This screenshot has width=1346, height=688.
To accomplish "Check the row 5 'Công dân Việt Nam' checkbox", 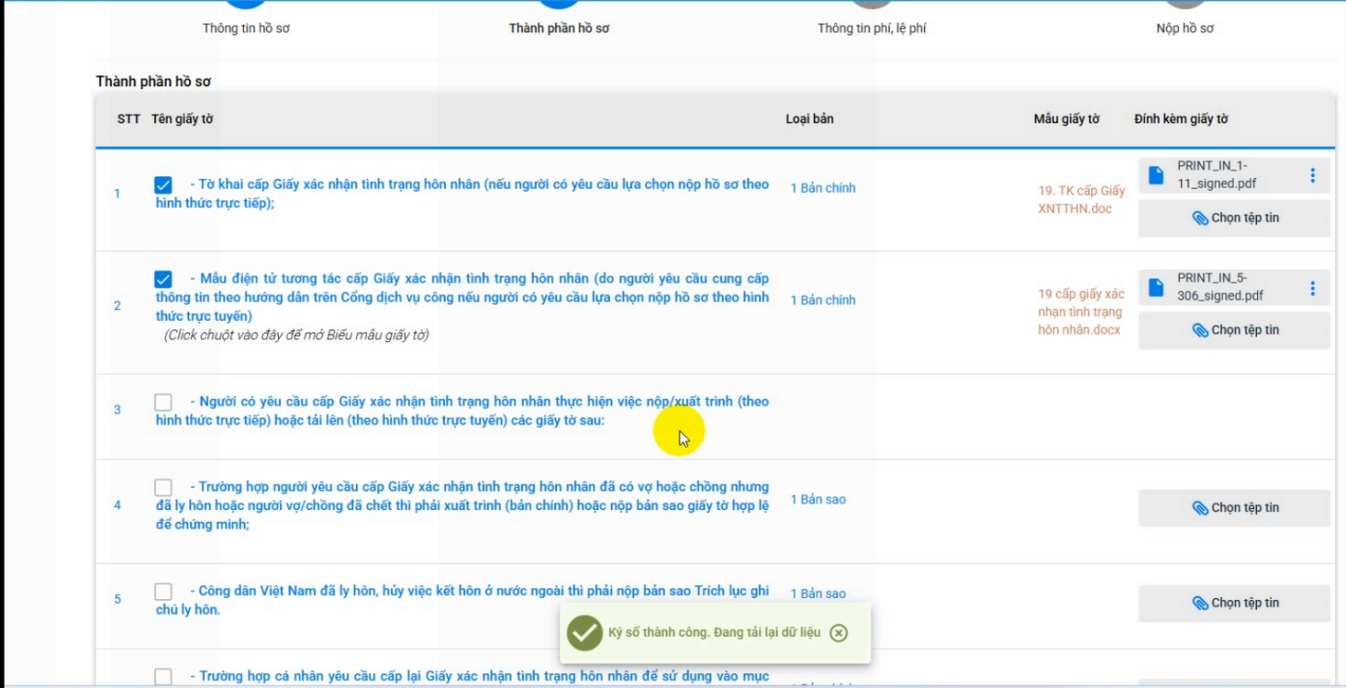I will pos(163,592).
